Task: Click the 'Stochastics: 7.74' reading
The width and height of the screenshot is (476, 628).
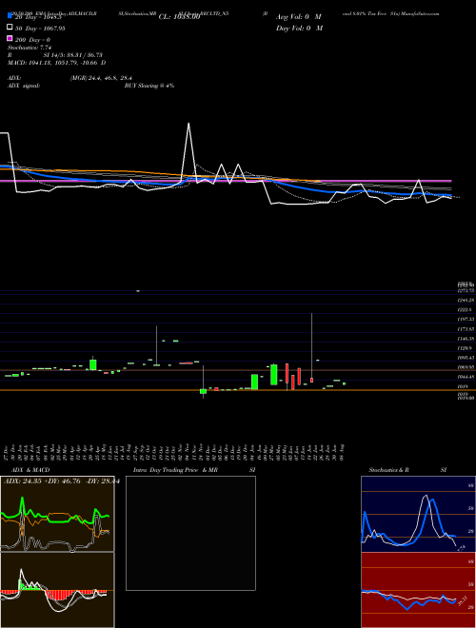Action: 30,48
